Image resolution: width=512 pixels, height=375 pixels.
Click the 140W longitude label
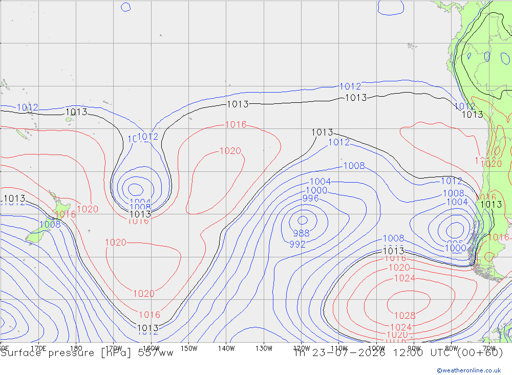coord(227,348)
